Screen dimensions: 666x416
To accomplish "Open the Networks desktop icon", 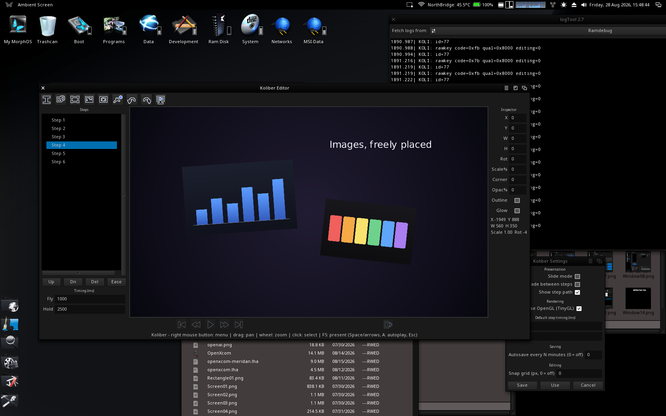I will pyautogui.click(x=282, y=30).
